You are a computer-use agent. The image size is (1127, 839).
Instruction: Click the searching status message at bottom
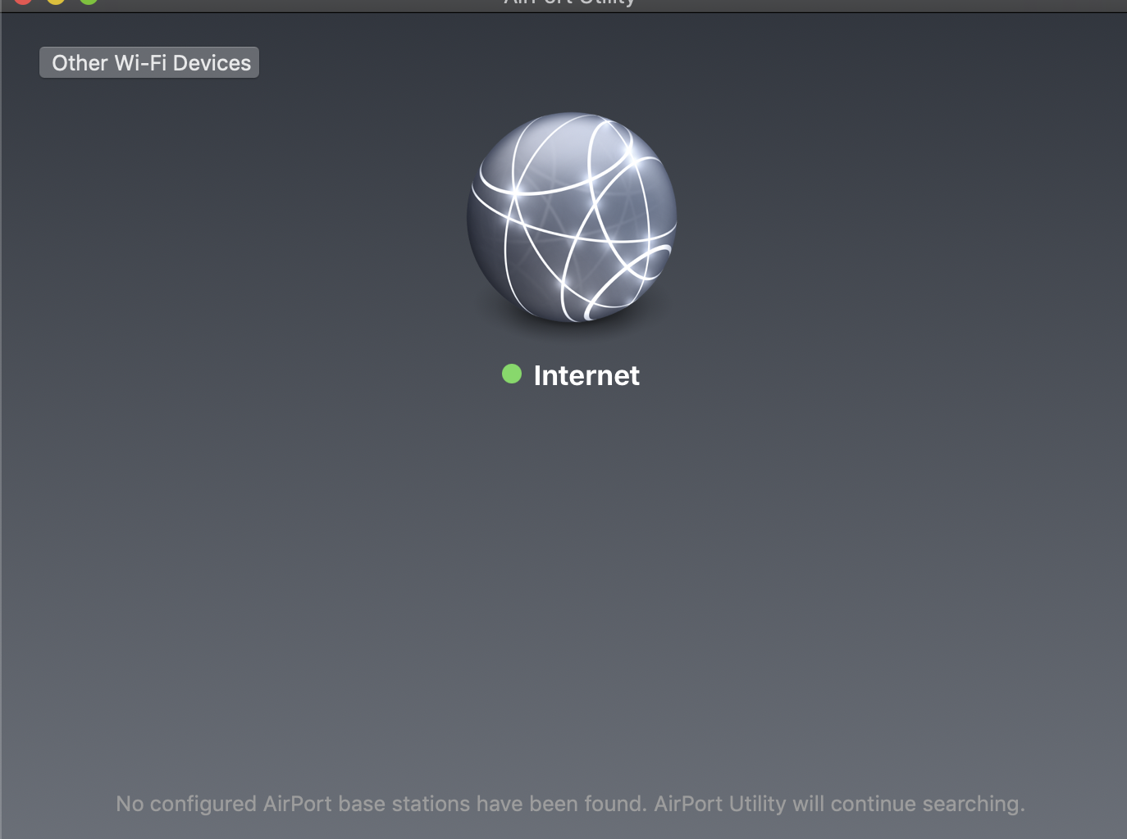click(570, 804)
